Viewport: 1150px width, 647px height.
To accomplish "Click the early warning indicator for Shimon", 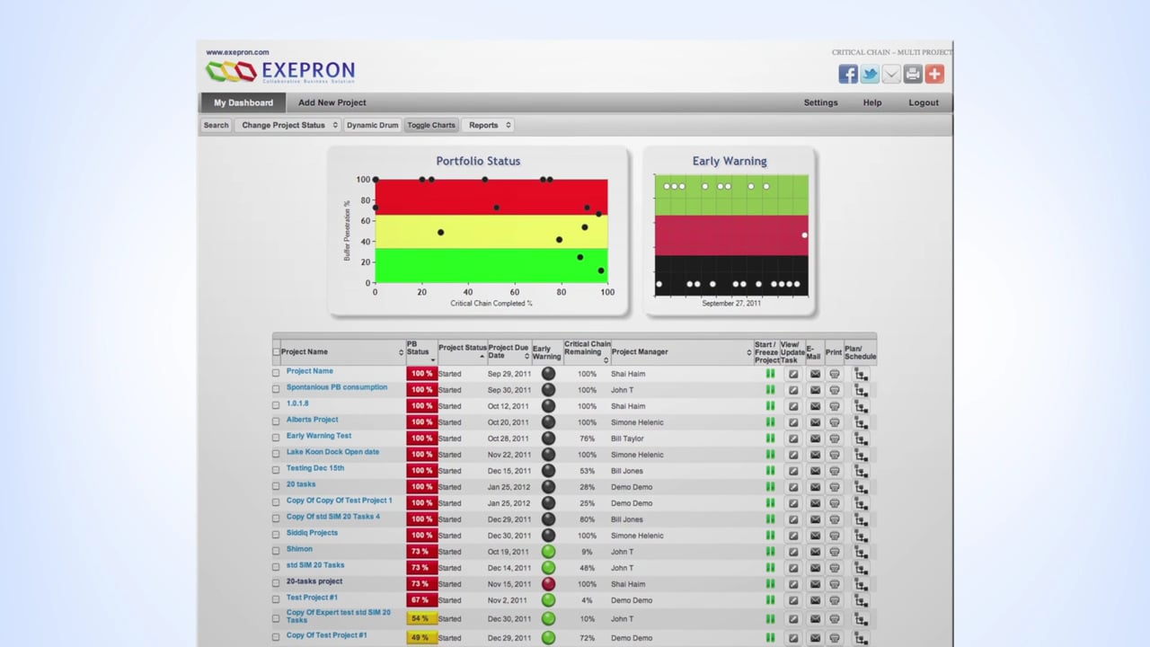I will click(548, 552).
